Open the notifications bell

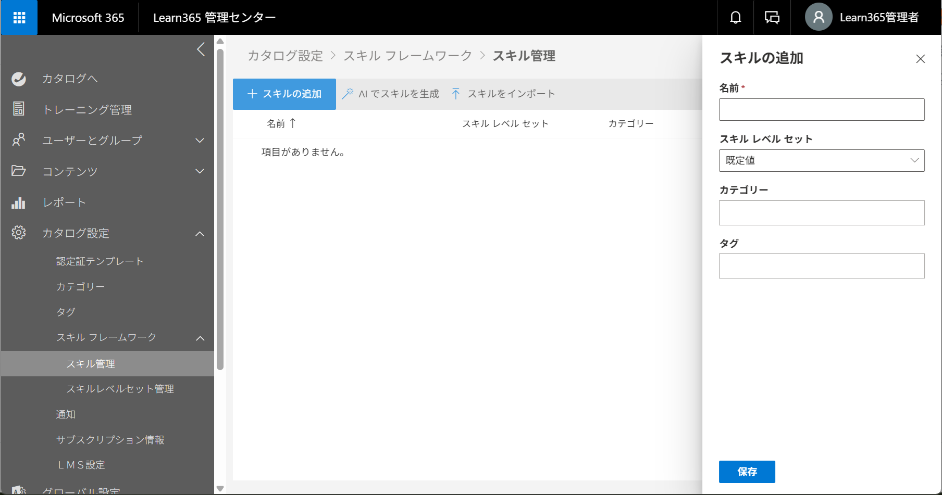click(735, 18)
